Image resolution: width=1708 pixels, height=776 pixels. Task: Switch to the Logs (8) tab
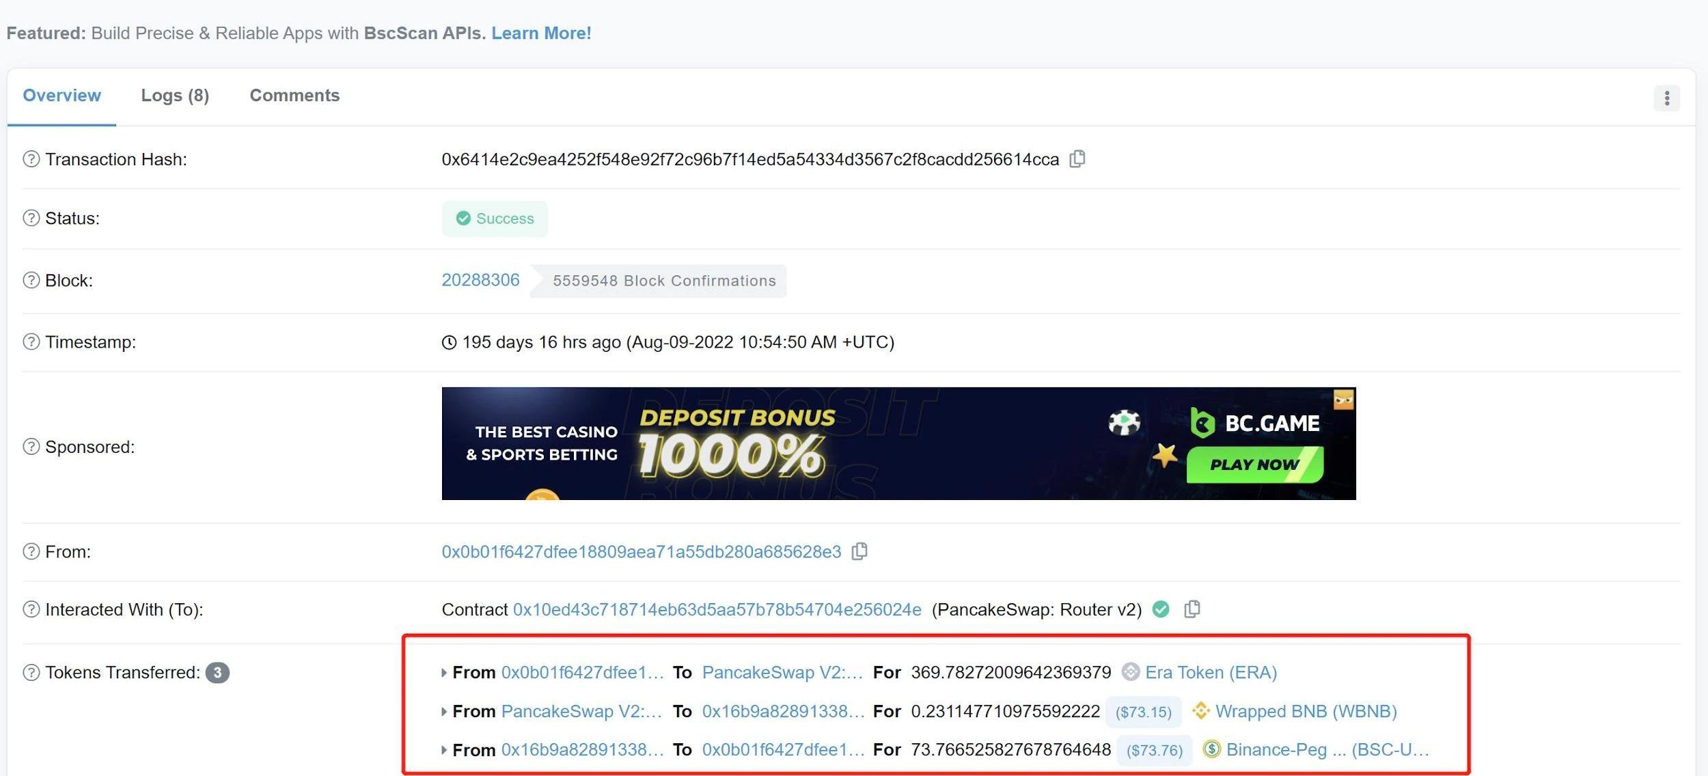(175, 96)
